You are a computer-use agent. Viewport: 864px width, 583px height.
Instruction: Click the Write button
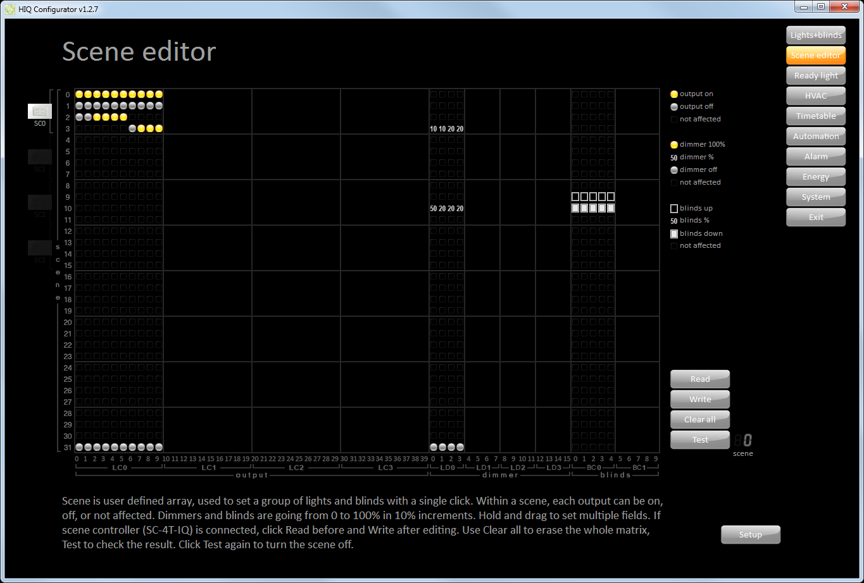pos(700,400)
